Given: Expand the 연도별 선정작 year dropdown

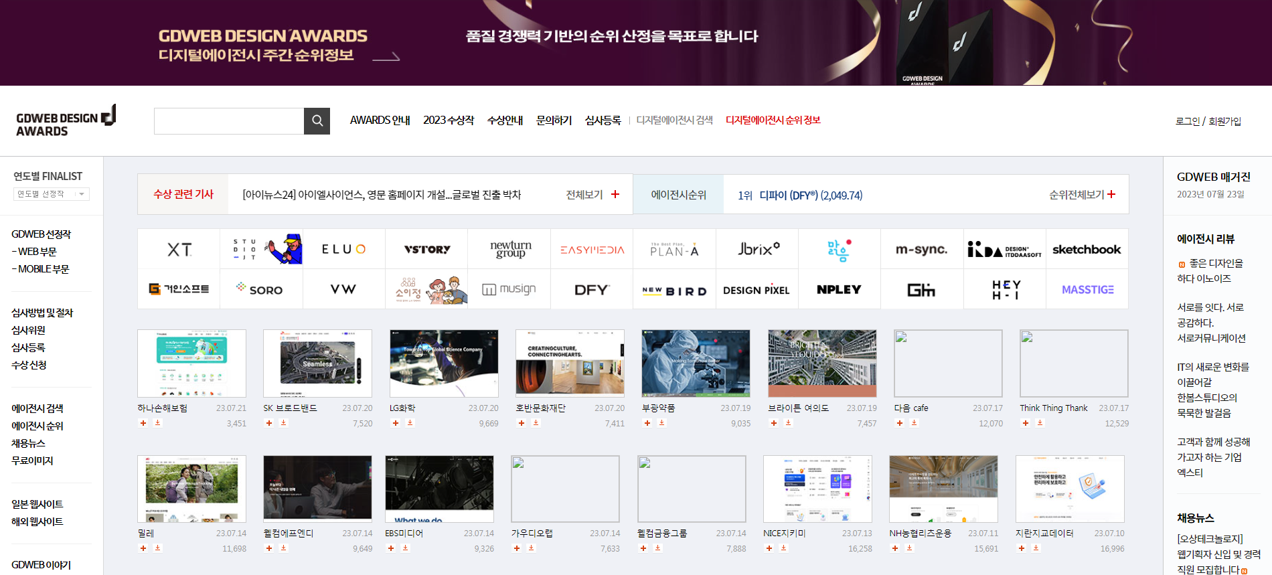Looking at the screenshot, I should [52, 194].
